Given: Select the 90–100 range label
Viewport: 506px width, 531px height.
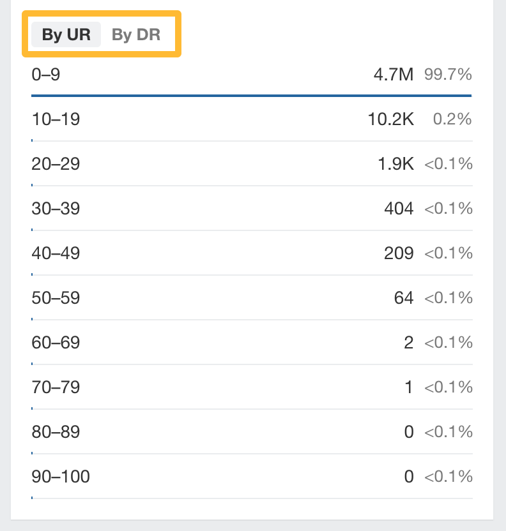Looking at the screenshot, I should (61, 477).
